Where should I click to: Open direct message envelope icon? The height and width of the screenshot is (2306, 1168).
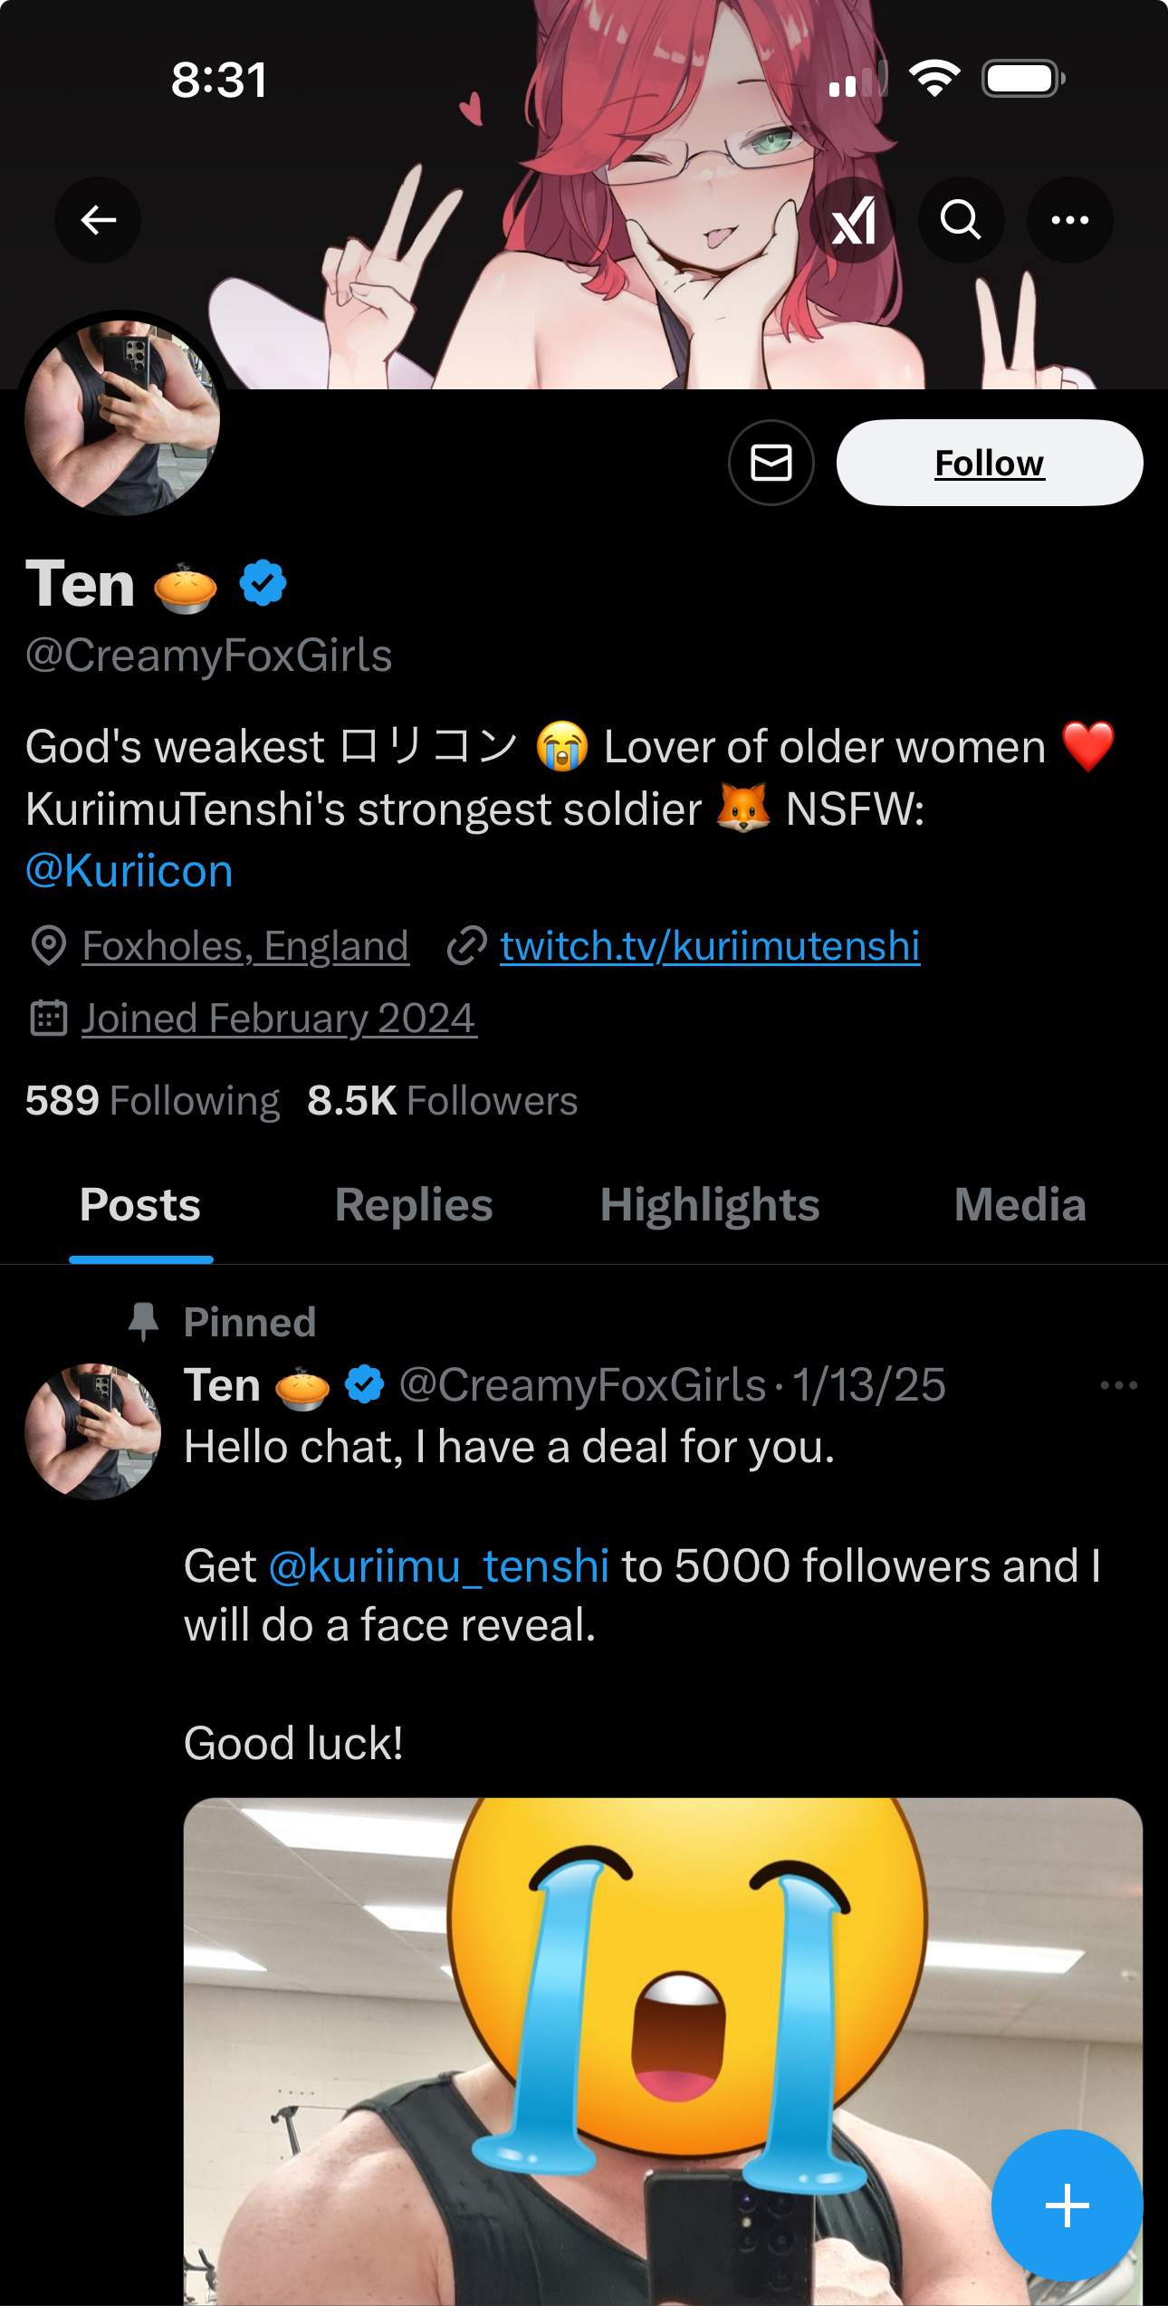click(771, 463)
